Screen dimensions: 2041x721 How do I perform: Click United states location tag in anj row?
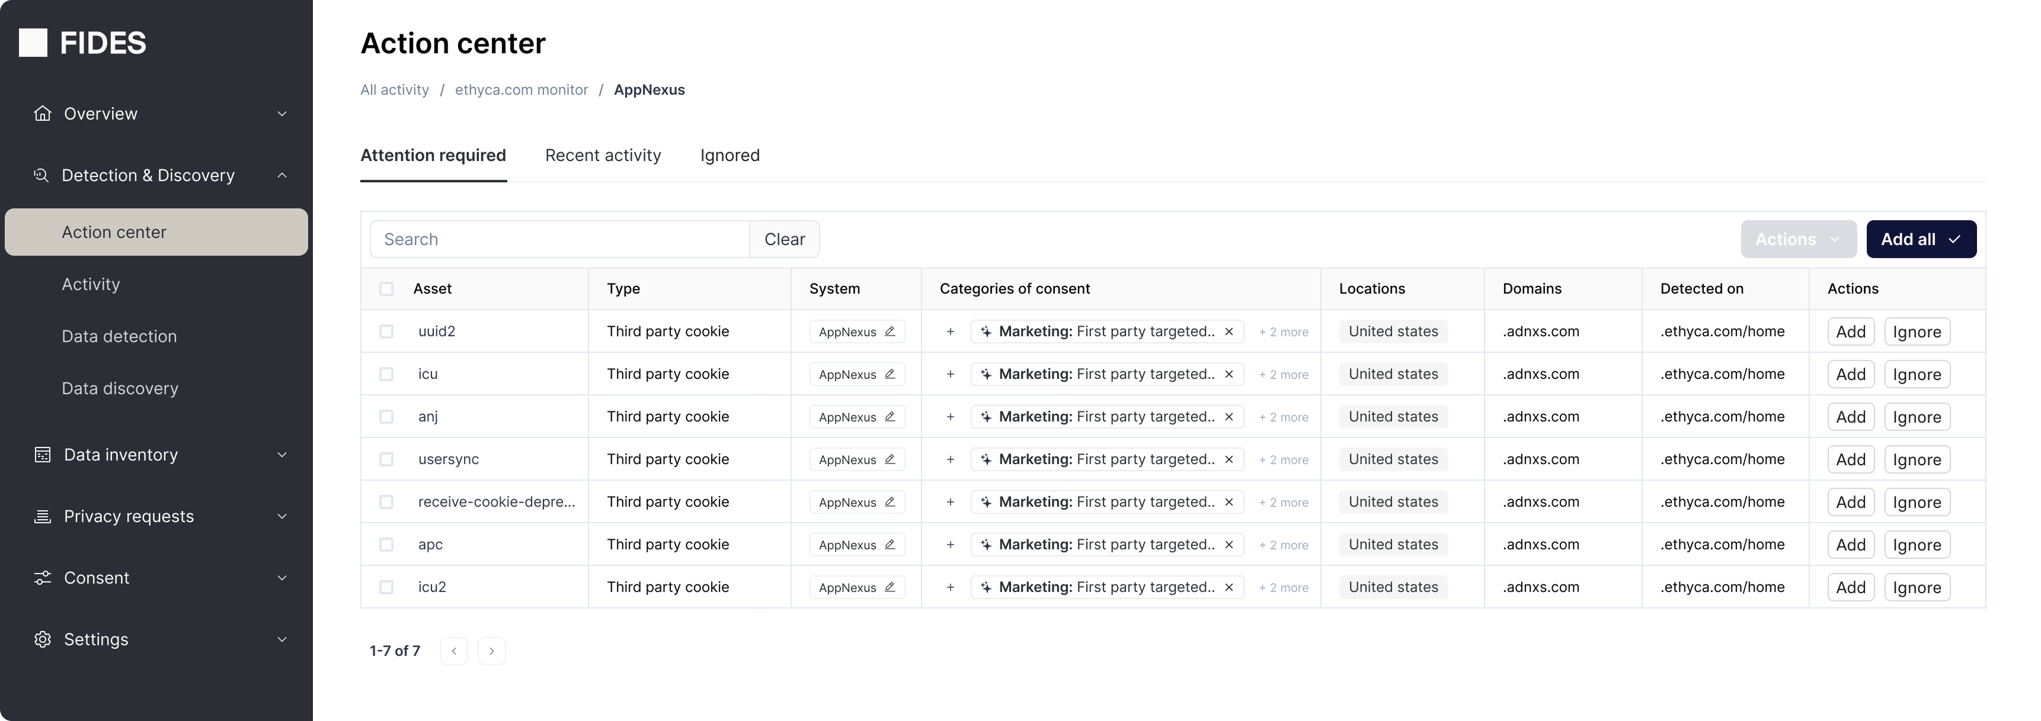coord(1393,416)
